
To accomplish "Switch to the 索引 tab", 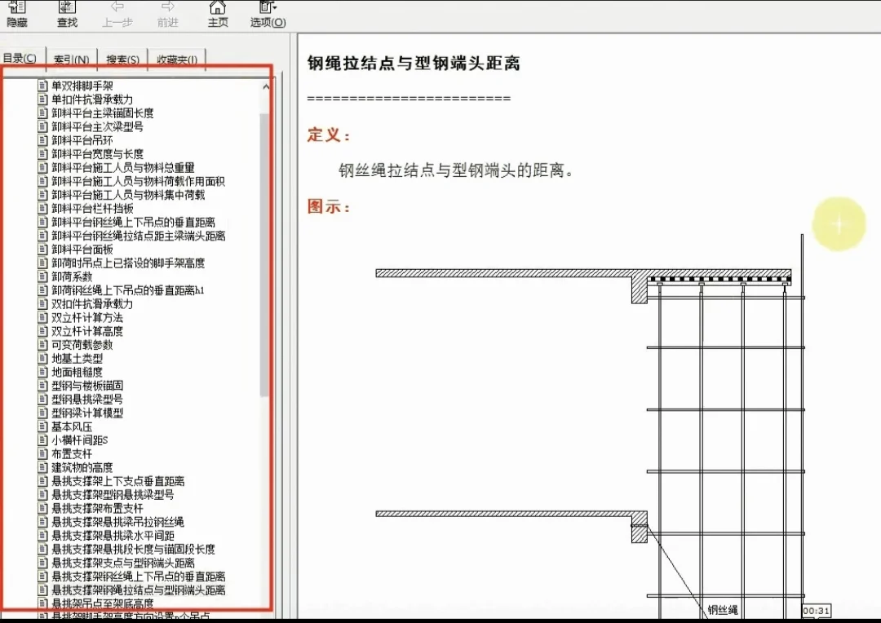I will point(72,59).
